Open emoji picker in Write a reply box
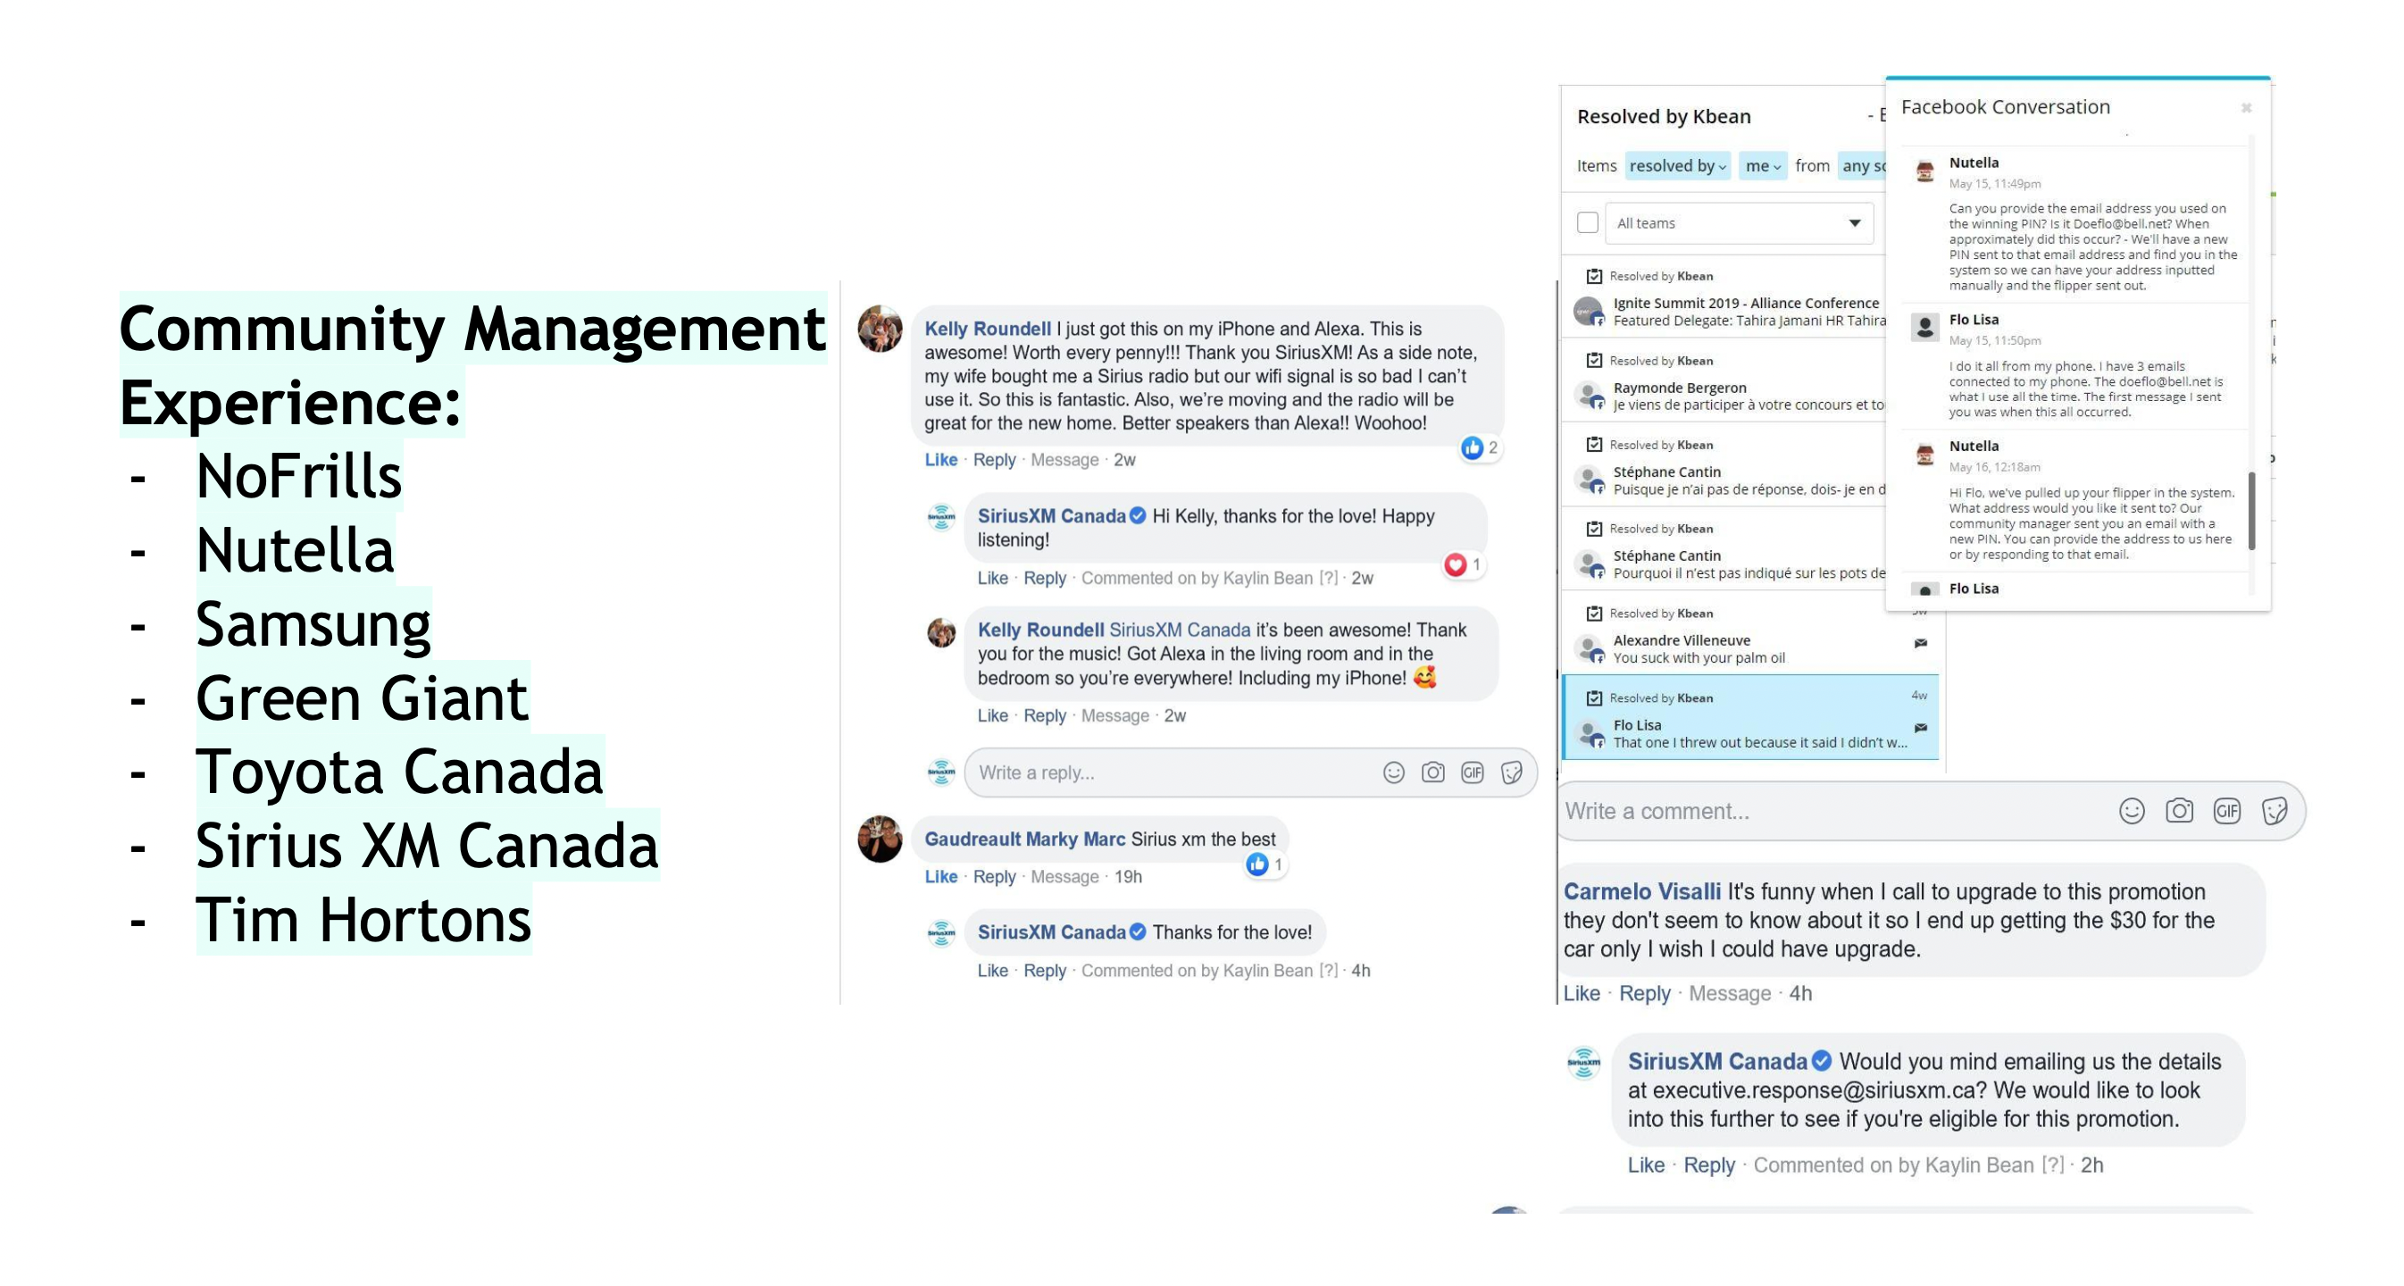The width and height of the screenshot is (2404, 1286). coord(1393,772)
